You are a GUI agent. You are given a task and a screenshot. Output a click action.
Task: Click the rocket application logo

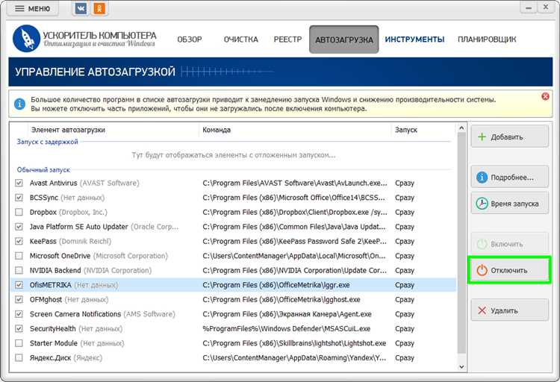coord(26,39)
